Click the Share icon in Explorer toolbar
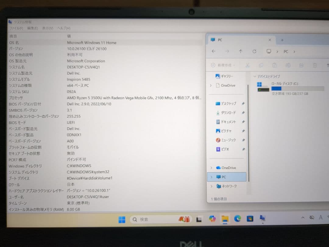 tap(301, 65)
